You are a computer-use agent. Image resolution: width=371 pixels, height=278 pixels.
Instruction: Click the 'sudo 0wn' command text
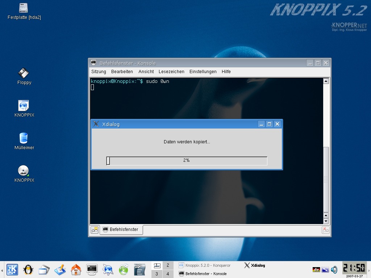tap(157, 81)
